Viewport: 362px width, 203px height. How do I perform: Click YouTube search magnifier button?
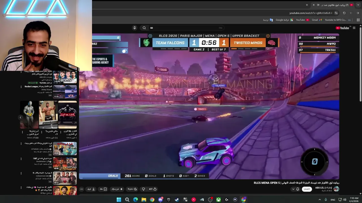(x=144, y=28)
